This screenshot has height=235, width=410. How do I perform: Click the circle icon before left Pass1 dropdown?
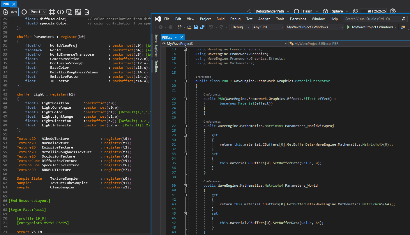click(x=24, y=12)
